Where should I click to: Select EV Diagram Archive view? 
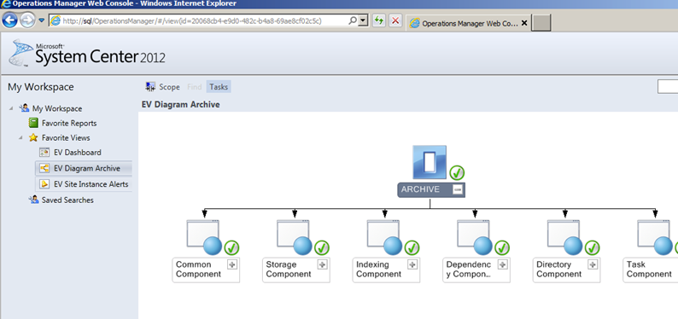87,168
